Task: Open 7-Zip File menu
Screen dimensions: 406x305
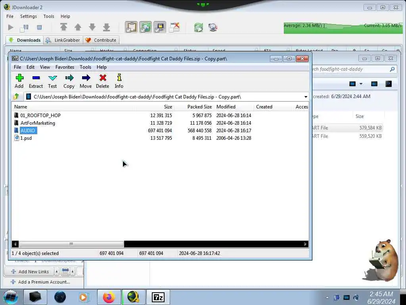Action: (17, 67)
